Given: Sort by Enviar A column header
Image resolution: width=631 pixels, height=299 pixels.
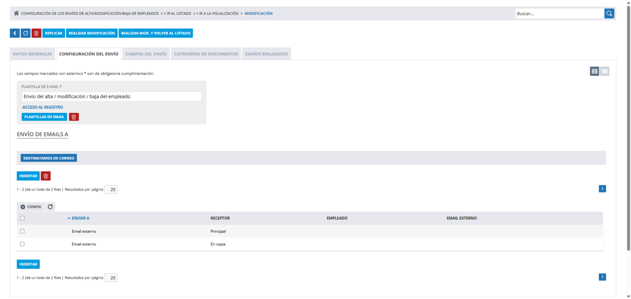Looking at the screenshot, I should [80, 218].
